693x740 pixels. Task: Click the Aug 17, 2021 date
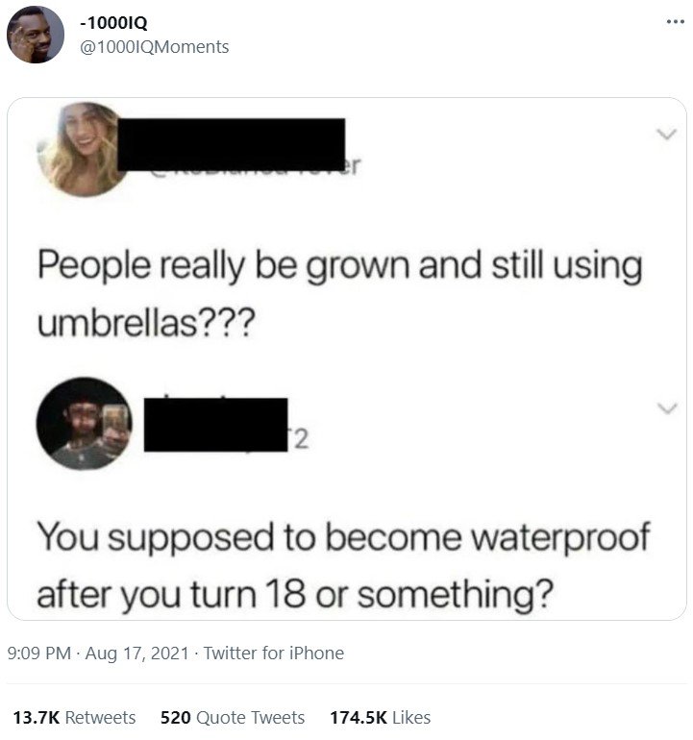click(136, 654)
